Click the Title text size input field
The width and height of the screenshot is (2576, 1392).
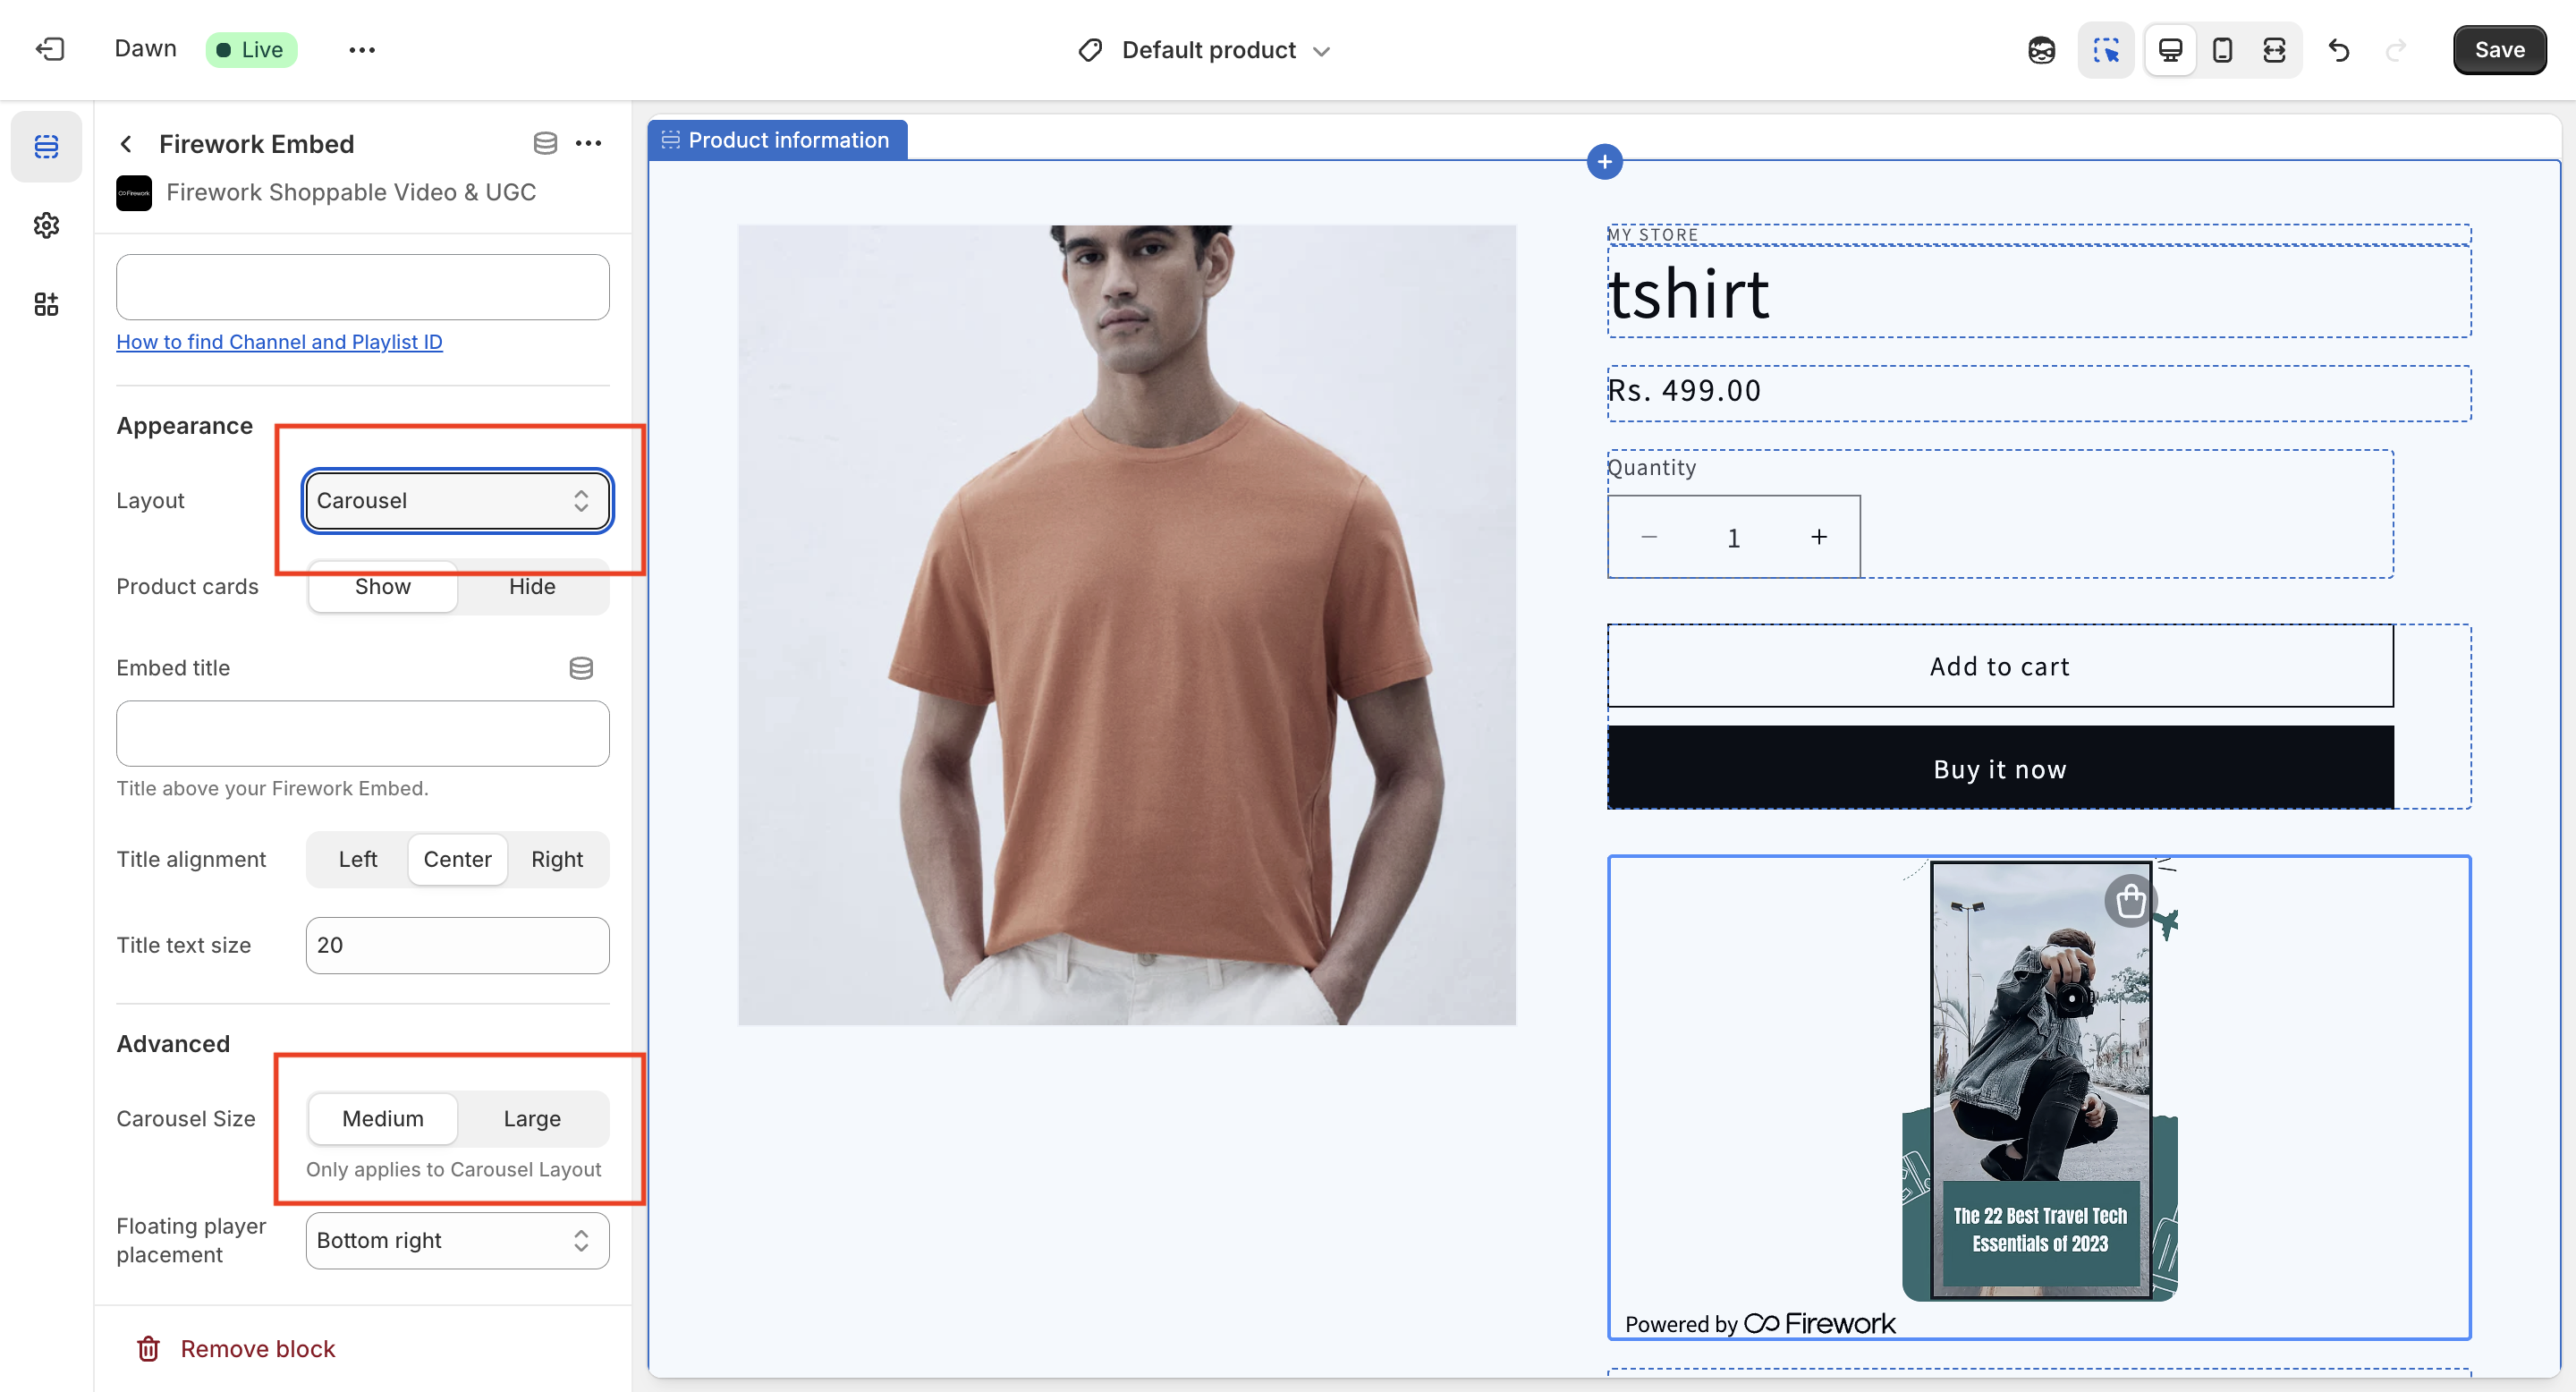(457, 945)
